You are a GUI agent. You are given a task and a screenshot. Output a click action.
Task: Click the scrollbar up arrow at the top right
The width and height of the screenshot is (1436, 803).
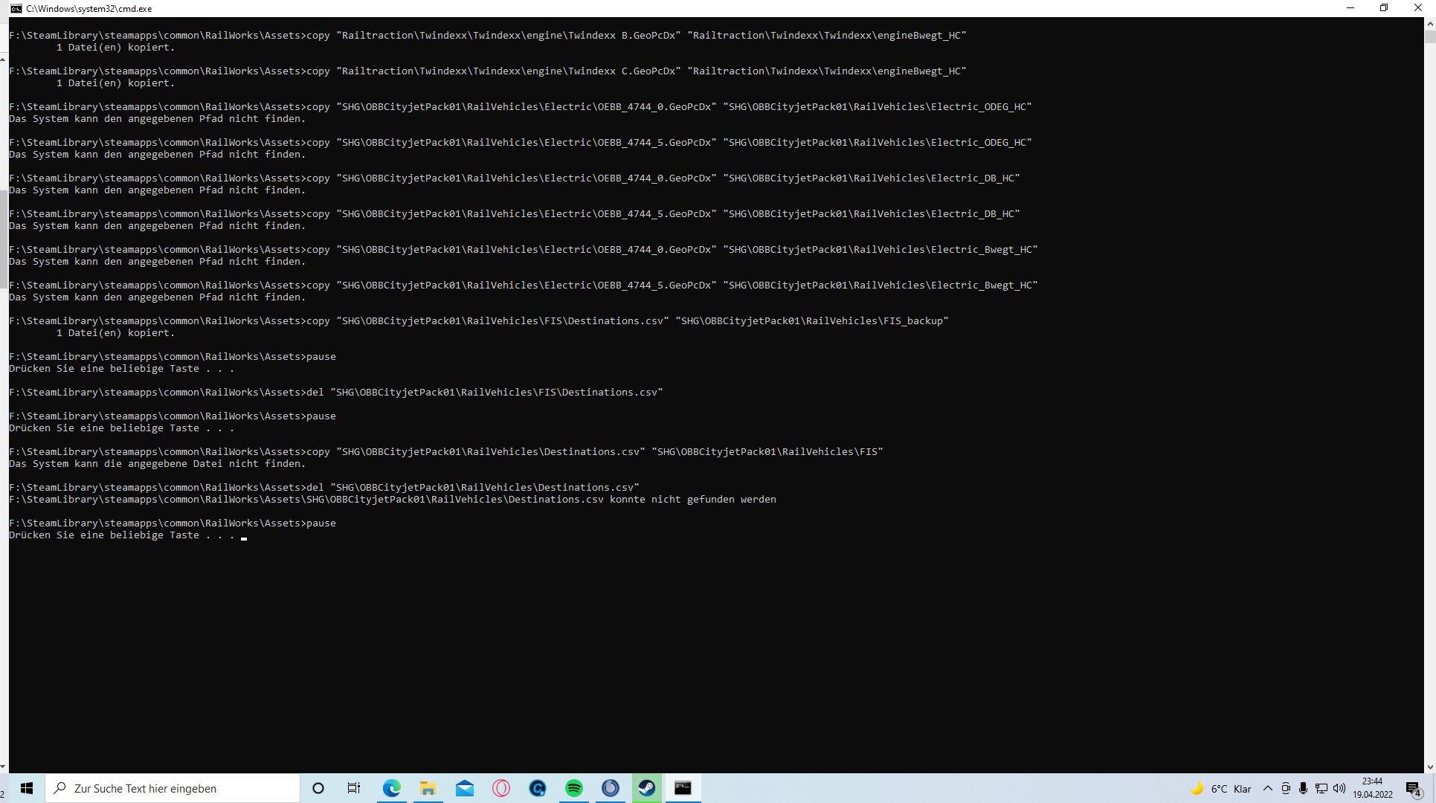pyautogui.click(x=1429, y=24)
